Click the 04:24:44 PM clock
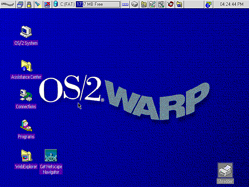The width and height of the screenshot is (249, 187). pyautogui.click(x=231, y=4)
